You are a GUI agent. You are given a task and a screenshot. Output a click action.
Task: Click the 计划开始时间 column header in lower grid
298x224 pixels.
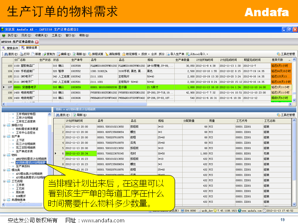pos(74,120)
